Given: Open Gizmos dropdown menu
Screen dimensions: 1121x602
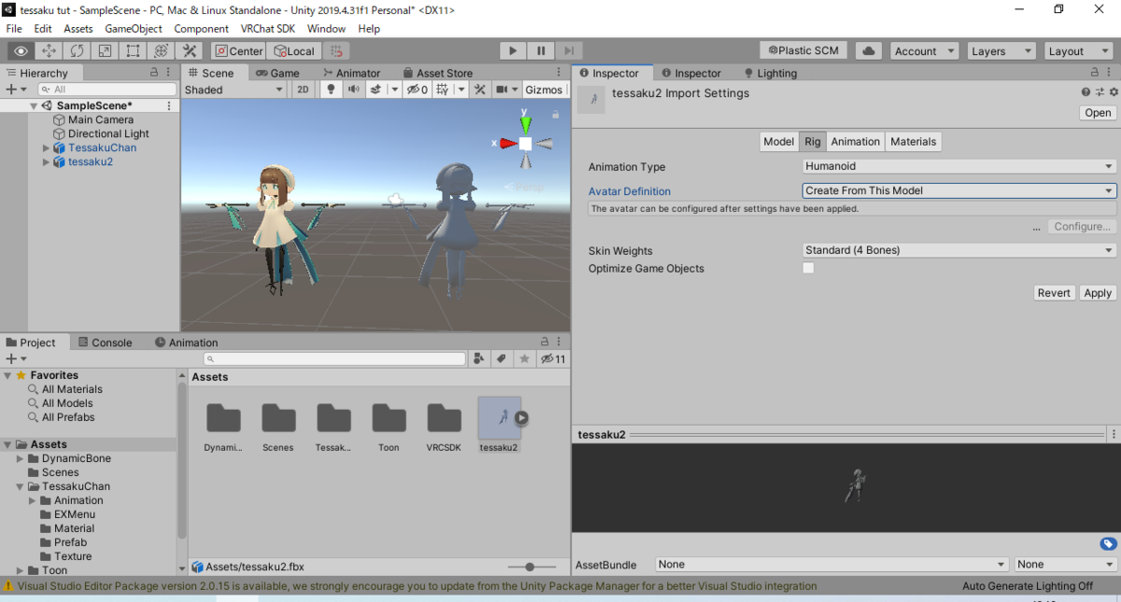Looking at the screenshot, I should 544,90.
